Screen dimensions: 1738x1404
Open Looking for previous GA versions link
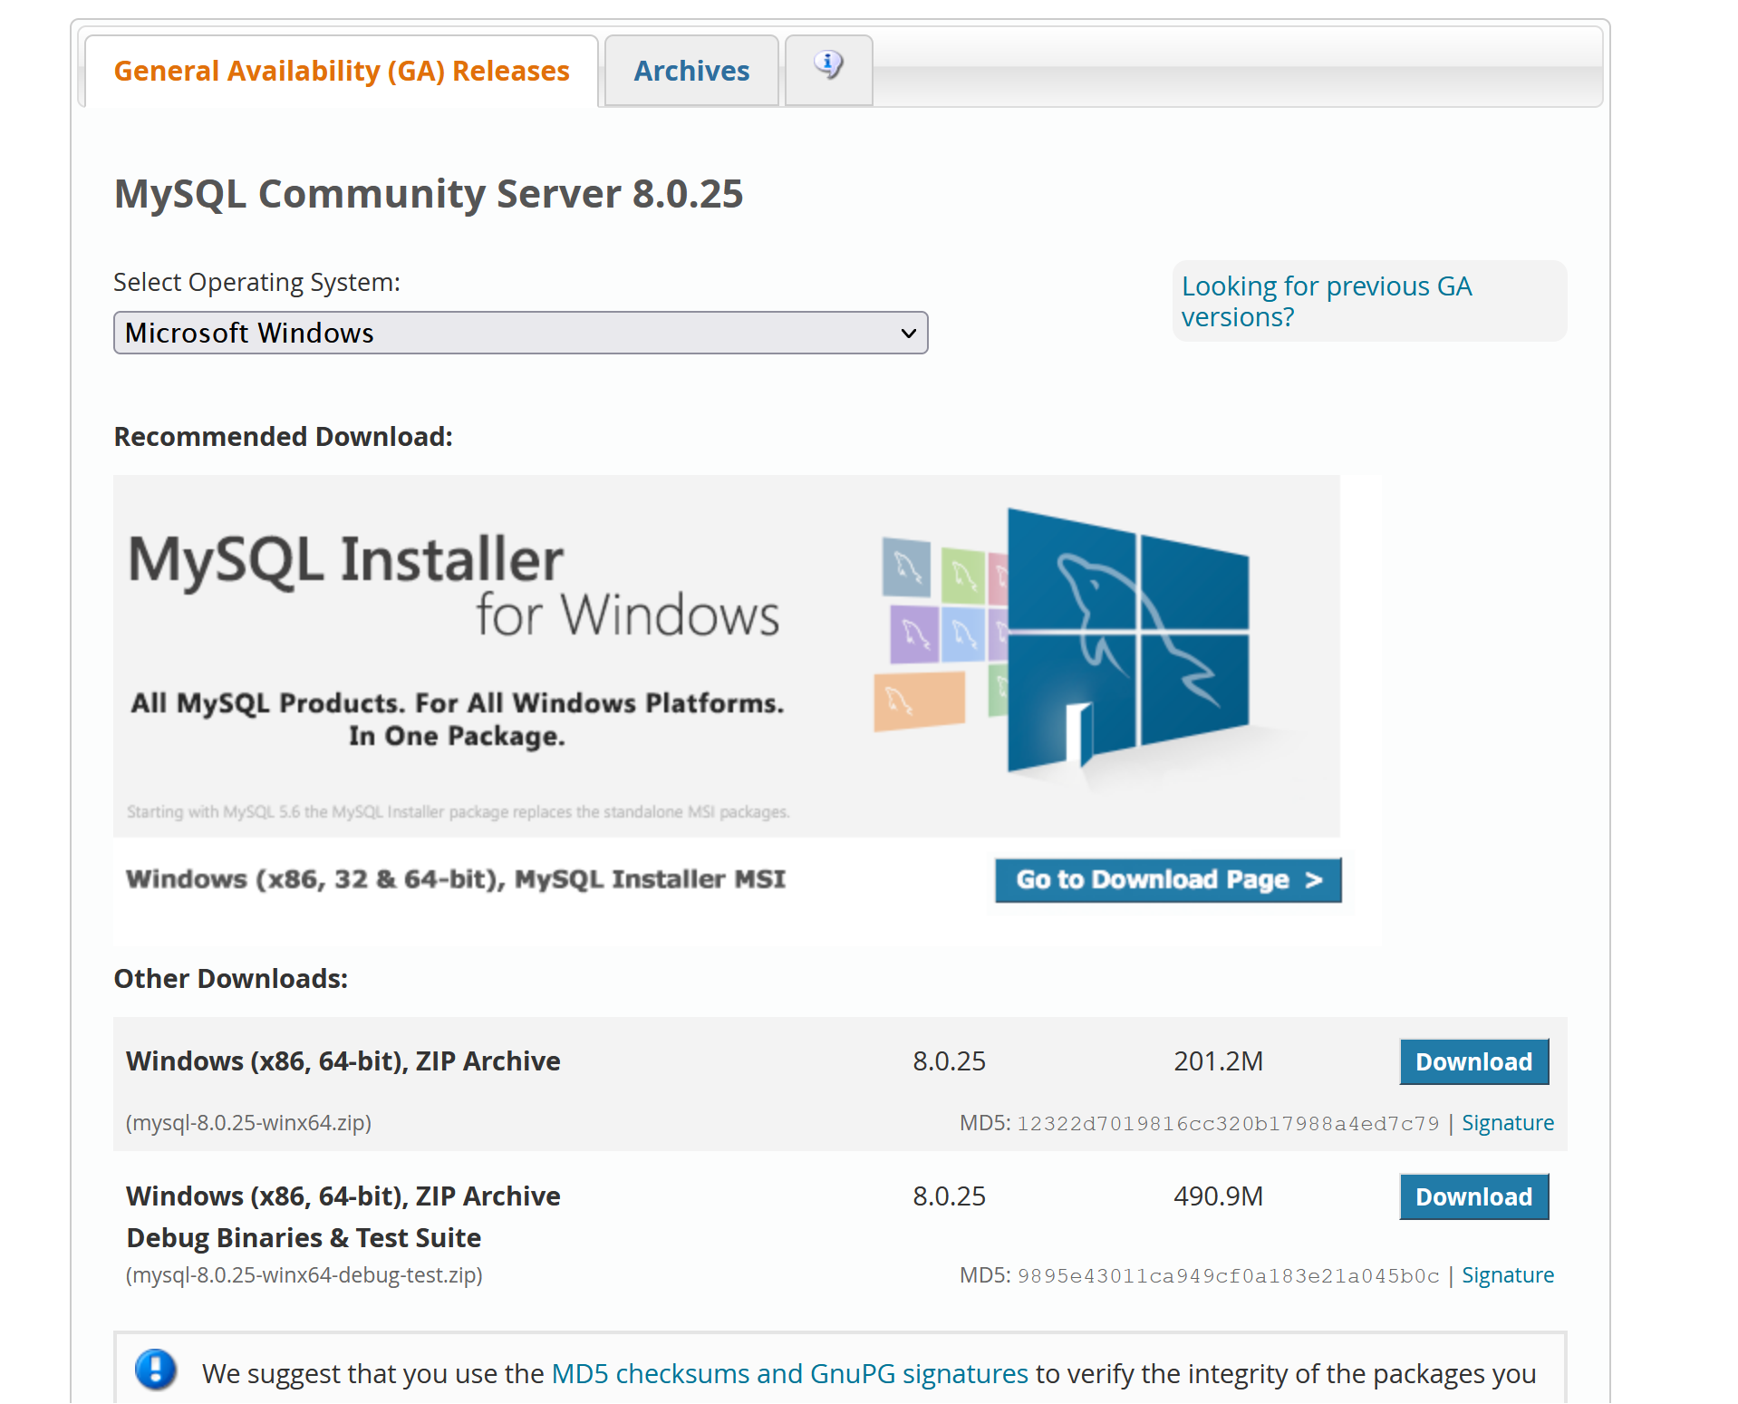1327,302
